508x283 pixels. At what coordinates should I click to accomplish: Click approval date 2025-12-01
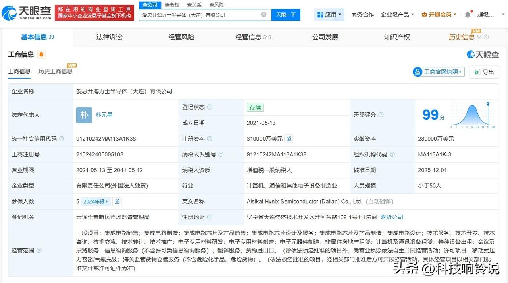tap(432, 170)
